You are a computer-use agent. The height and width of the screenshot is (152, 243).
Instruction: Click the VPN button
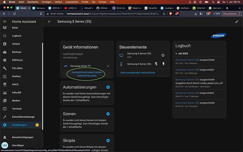(x=217, y=14)
